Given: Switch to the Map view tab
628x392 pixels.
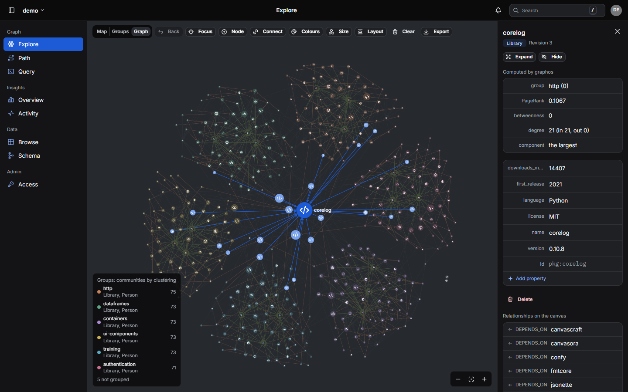Looking at the screenshot, I should pos(102,32).
